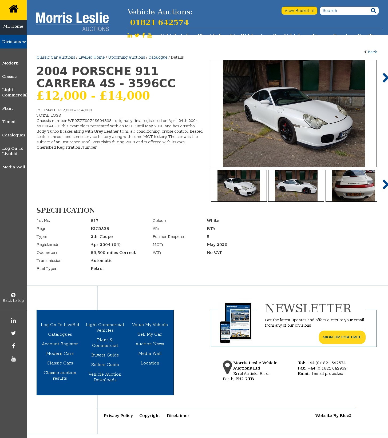388x438 pixels.
Task: Open Timed sidebar item
Action: 9,122
